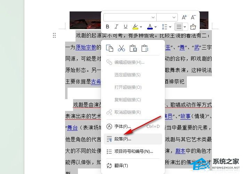This screenshot has width=245, height=174.
Task: Select 打开超链接(O) menu entry
Action: [x=133, y=87]
